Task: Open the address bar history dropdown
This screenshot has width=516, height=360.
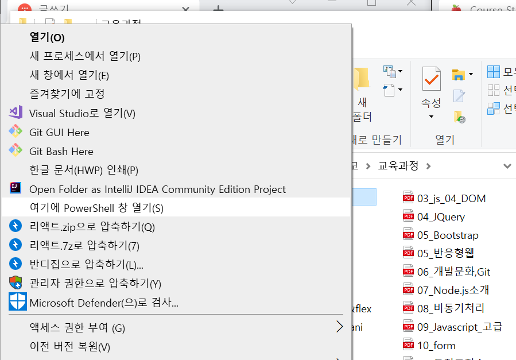Action: pyautogui.click(x=507, y=166)
